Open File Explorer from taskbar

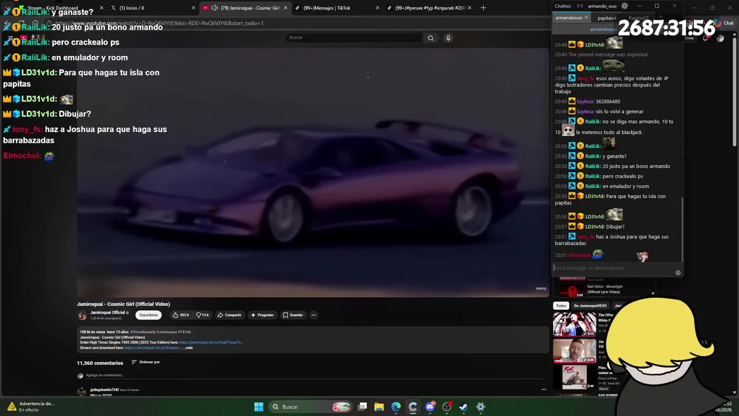pyautogui.click(x=379, y=407)
